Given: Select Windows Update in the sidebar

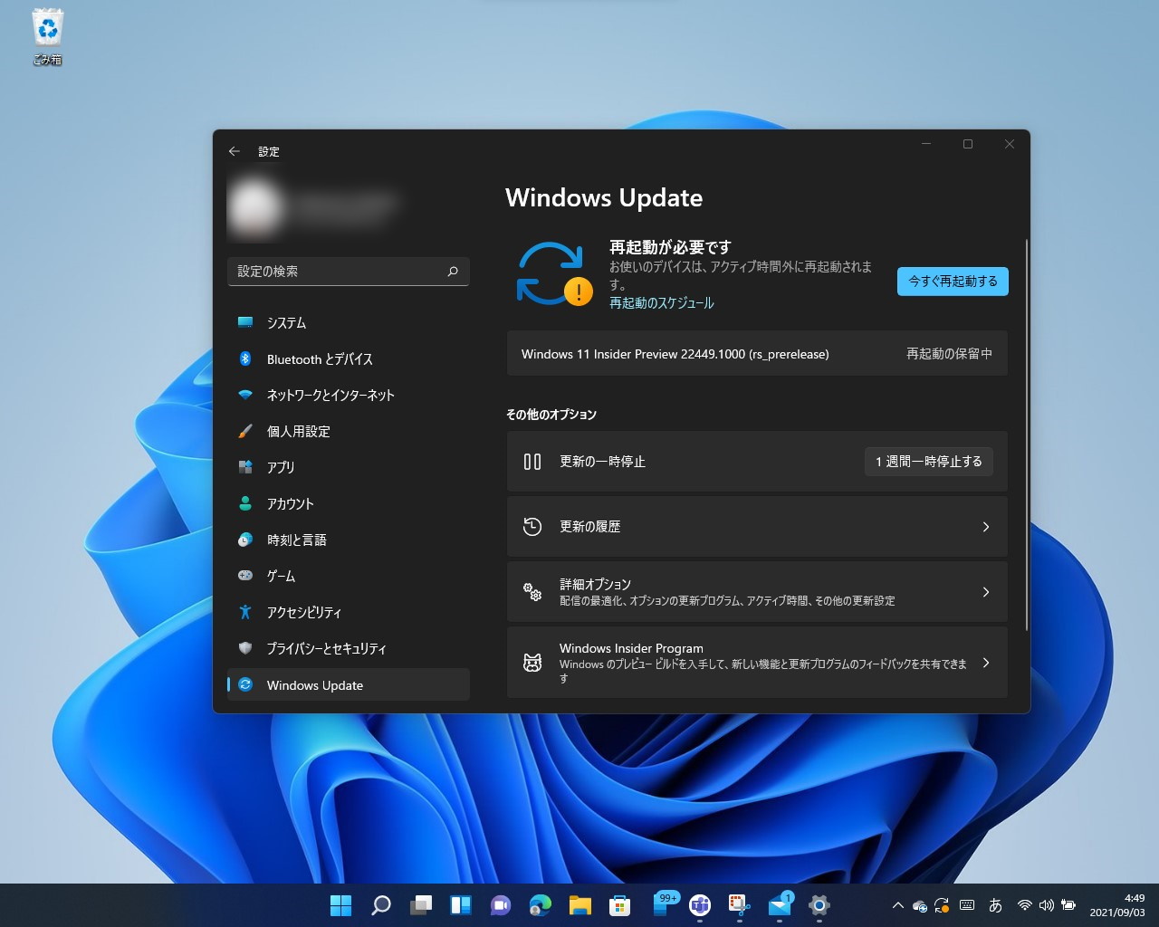Looking at the screenshot, I should (x=313, y=685).
